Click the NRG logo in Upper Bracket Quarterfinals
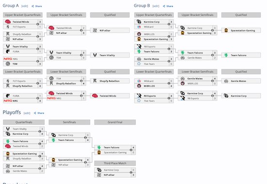Viewport: 267px width, 184px height. [x=8, y=59]
